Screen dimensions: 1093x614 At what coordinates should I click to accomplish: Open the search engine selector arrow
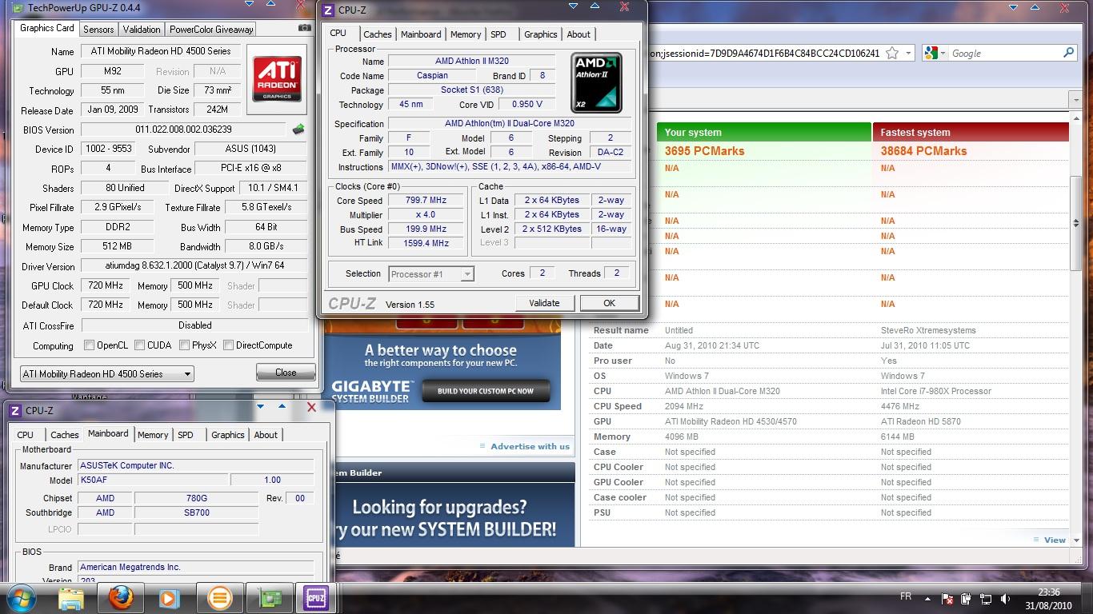(943, 54)
